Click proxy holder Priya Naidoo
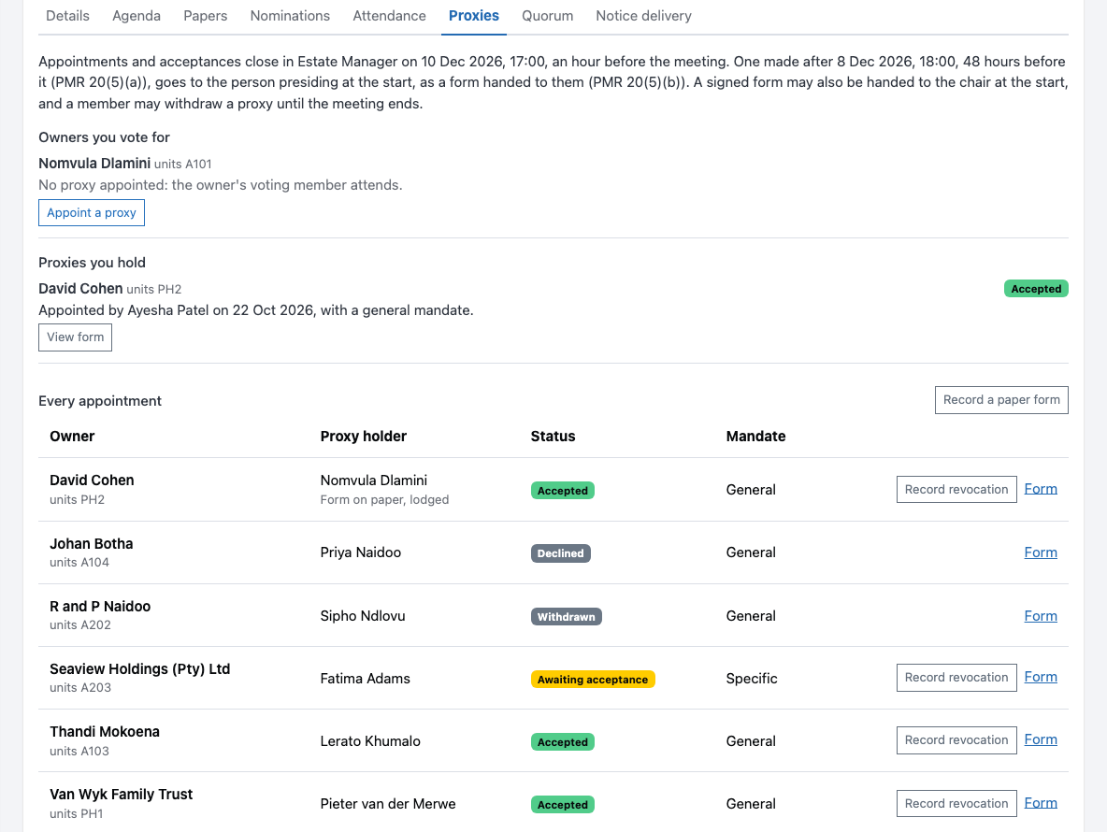This screenshot has width=1107, height=832. (x=361, y=552)
